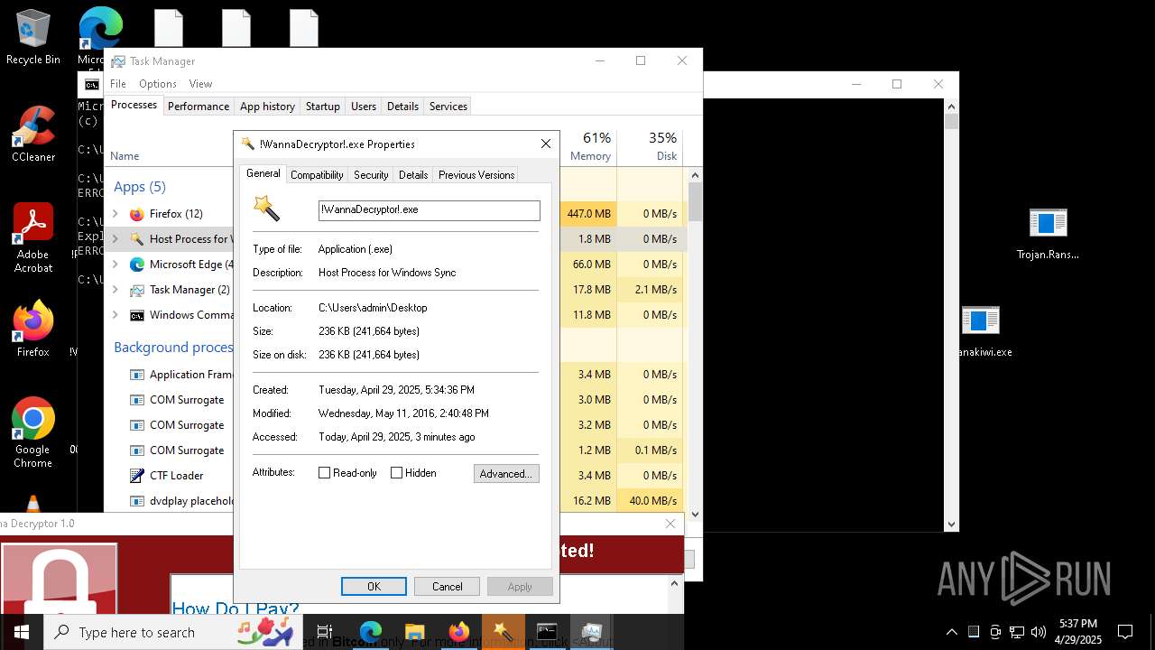Enable the Read-only attribute checkbox

[x=325, y=473]
